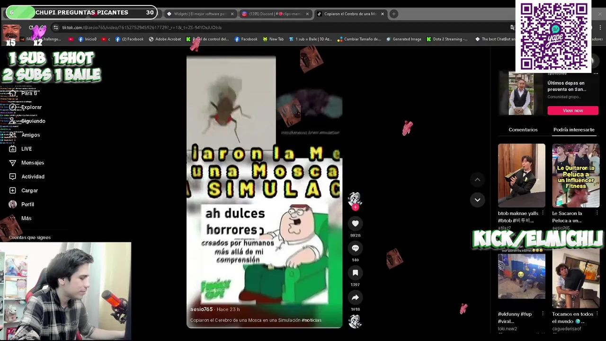The image size is (606, 341).
Task: Click the Cargar plus square icon
Action: tap(13, 190)
